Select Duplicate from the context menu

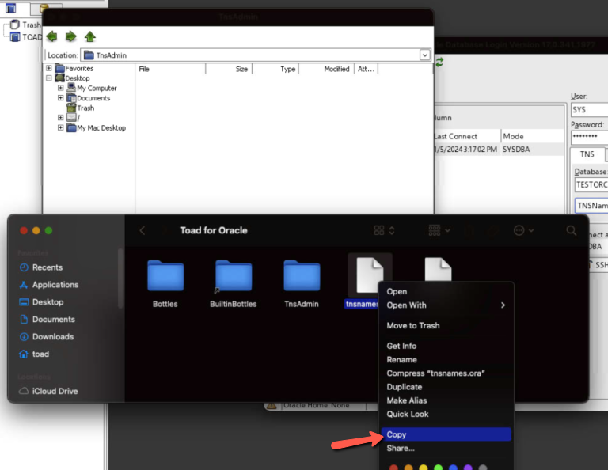coord(404,387)
